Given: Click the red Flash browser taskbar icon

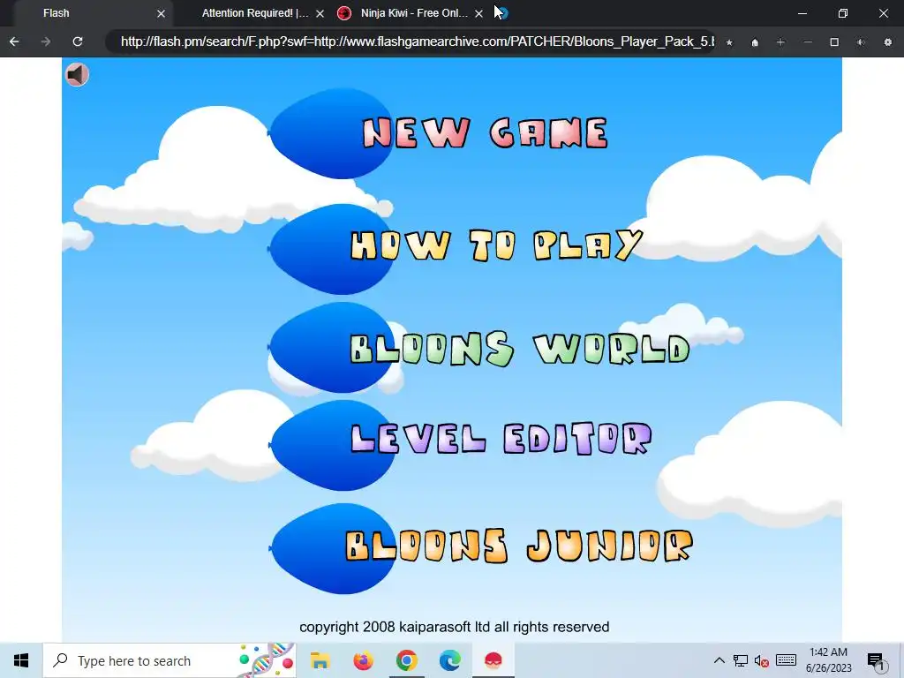Looking at the screenshot, I should click(x=493, y=660).
